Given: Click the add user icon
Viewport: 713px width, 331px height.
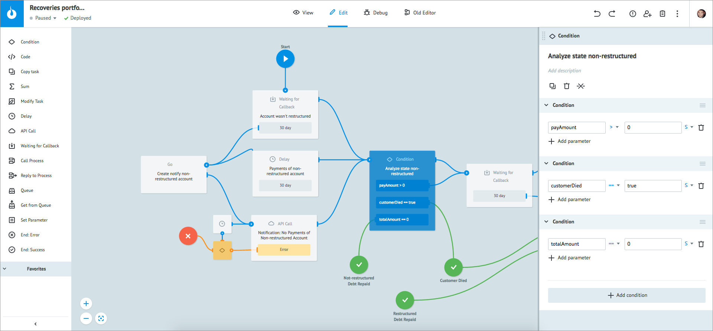Looking at the screenshot, I should 647,14.
